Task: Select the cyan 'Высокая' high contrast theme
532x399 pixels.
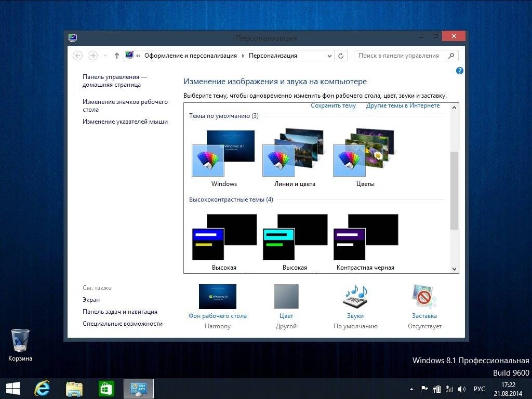Action: click(x=295, y=242)
